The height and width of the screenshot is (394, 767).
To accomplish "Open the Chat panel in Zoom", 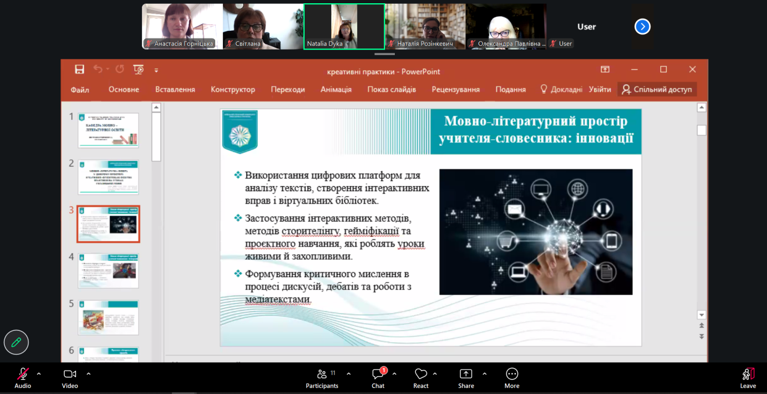I will point(378,378).
